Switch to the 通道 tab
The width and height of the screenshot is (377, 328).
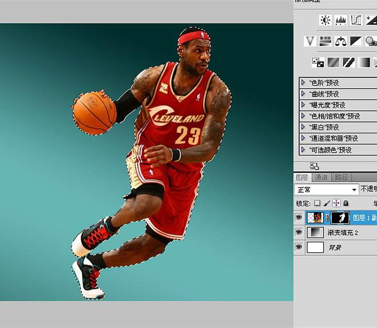click(322, 177)
